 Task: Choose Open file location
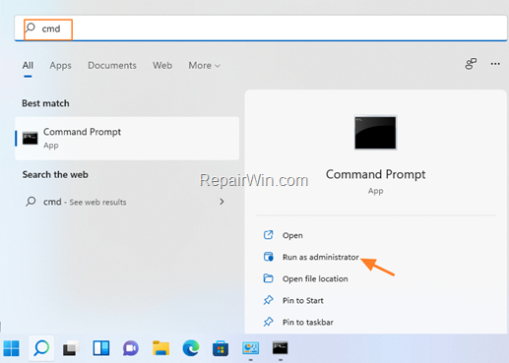point(315,278)
